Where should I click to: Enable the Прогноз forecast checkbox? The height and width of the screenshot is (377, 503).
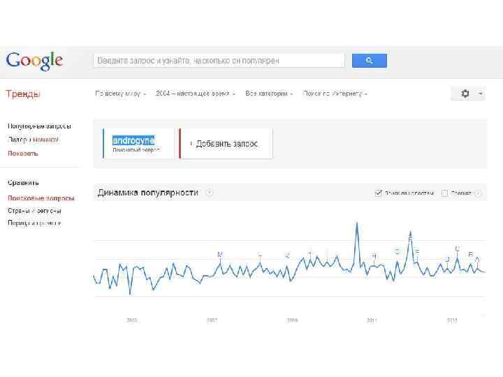(444, 193)
